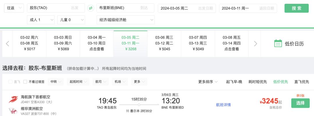Click the Virgin Australia logo
The width and height of the screenshot is (314, 116).
point(13,111)
